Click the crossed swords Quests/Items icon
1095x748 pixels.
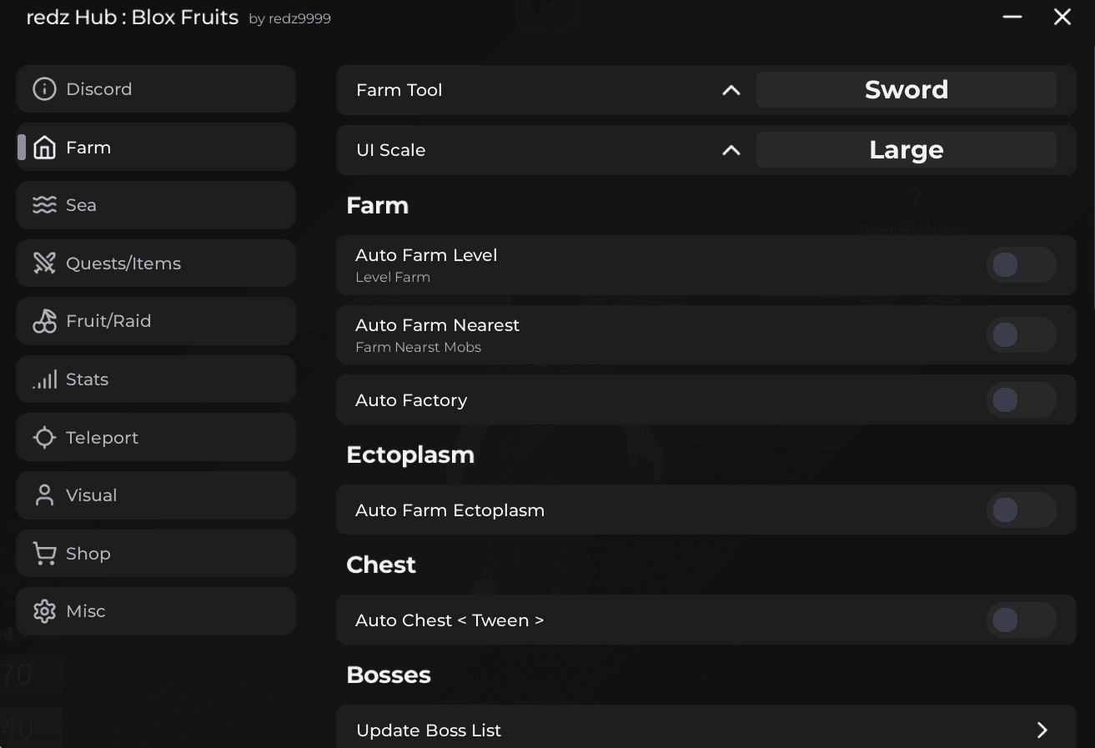[44, 263]
